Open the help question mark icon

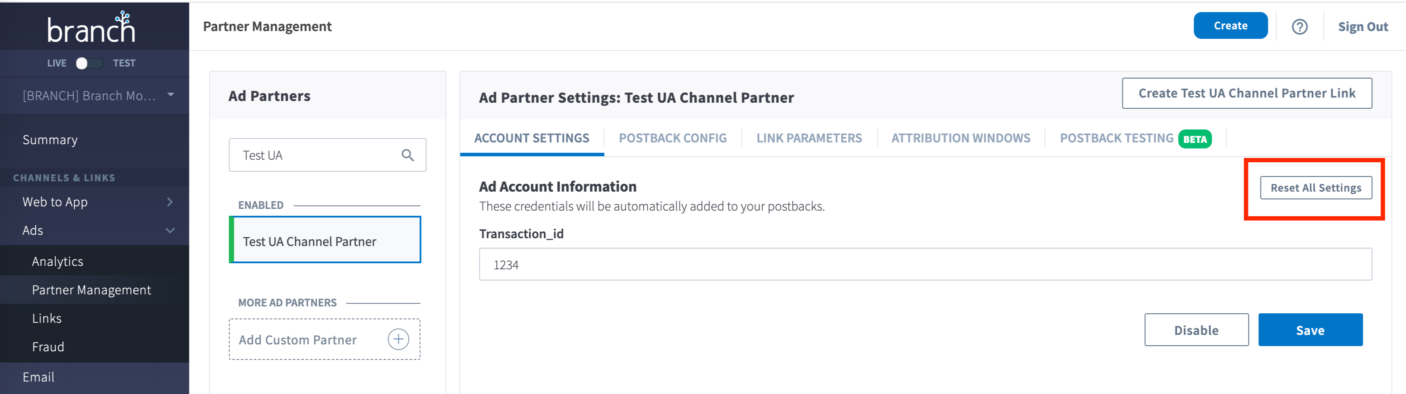[x=1299, y=27]
